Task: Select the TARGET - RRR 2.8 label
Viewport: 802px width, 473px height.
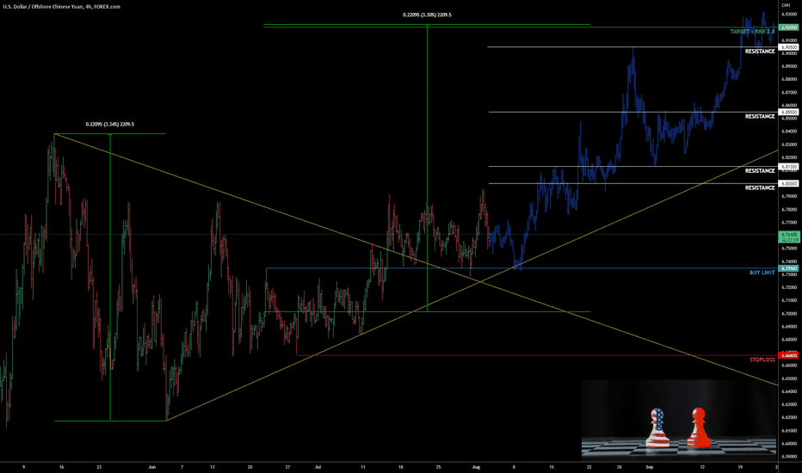Action: click(x=752, y=32)
